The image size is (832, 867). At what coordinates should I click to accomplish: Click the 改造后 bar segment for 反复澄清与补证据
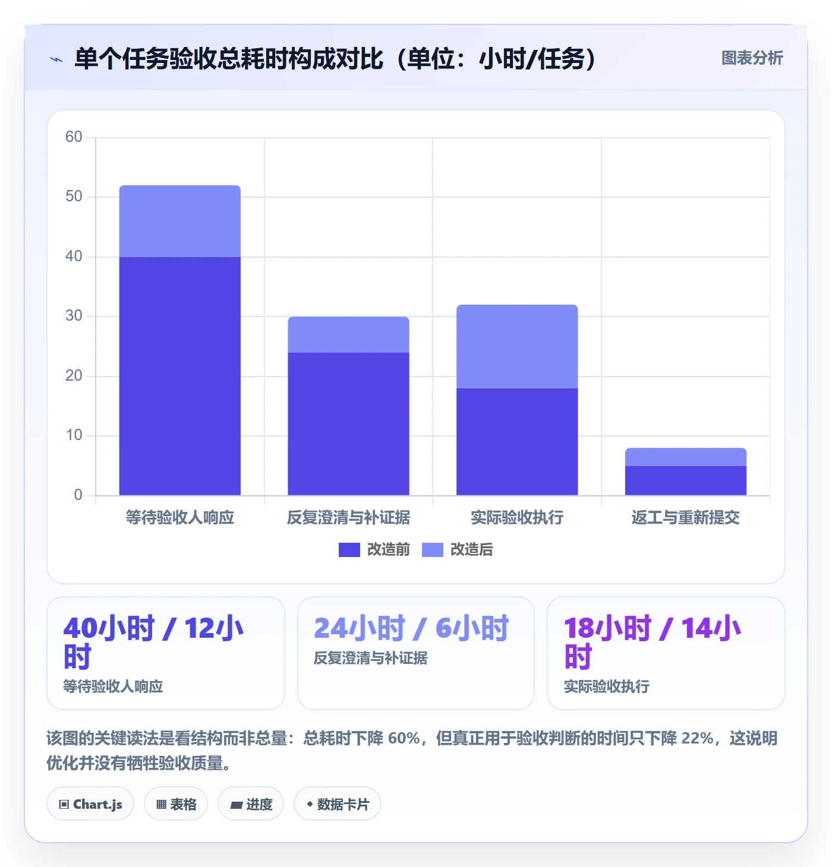(349, 334)
